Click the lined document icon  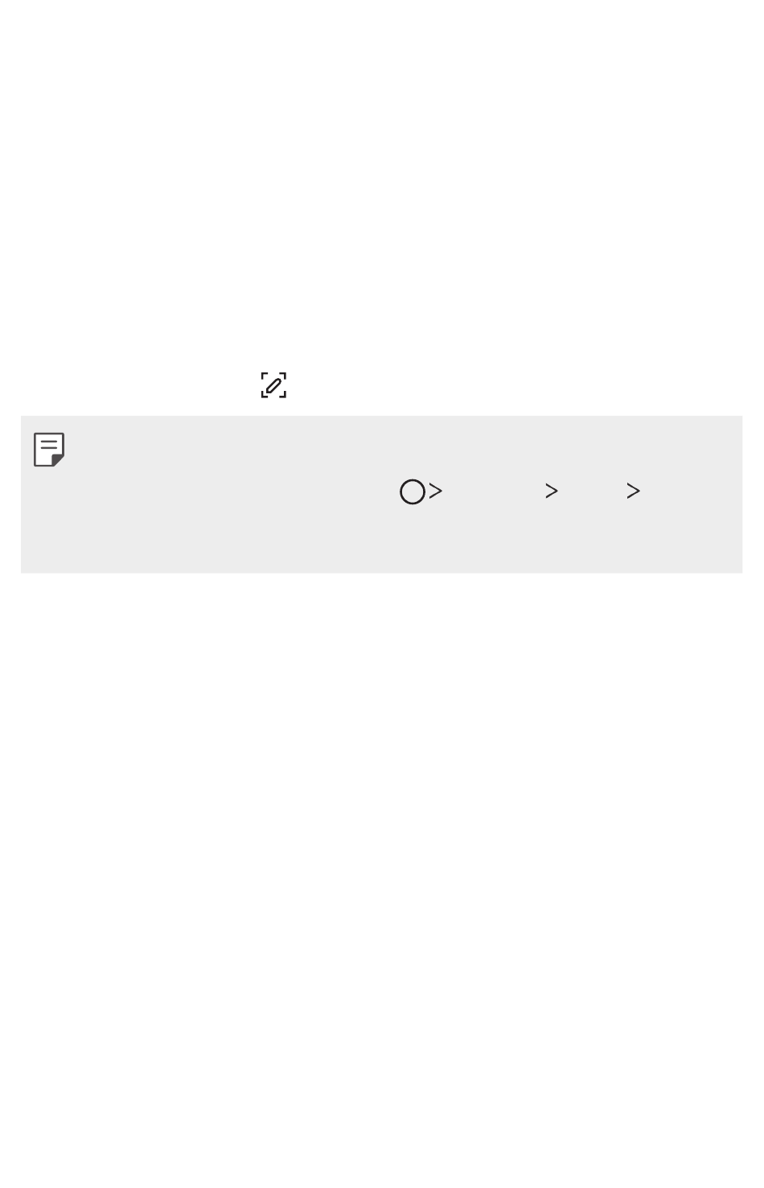49,450
